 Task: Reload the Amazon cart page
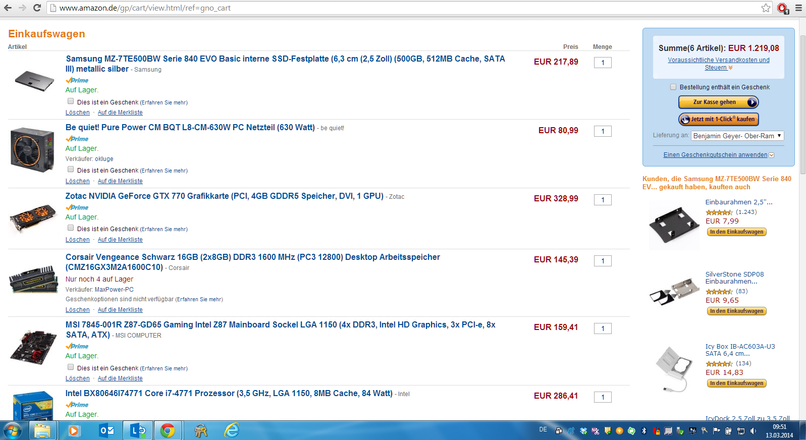click(37, 8)
